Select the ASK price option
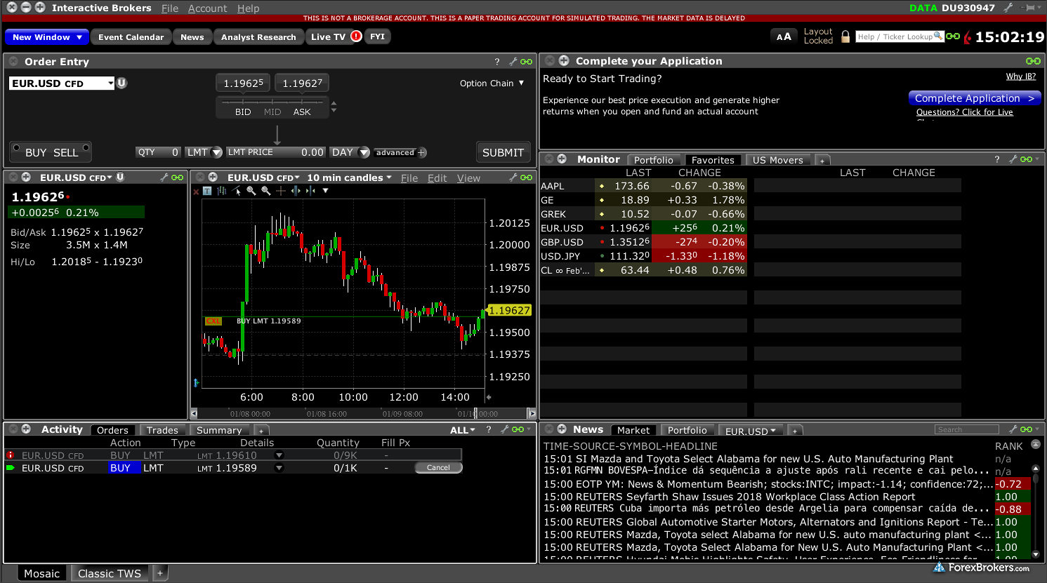This screenshot has width=1047, height=583. (x=302, y=112)
